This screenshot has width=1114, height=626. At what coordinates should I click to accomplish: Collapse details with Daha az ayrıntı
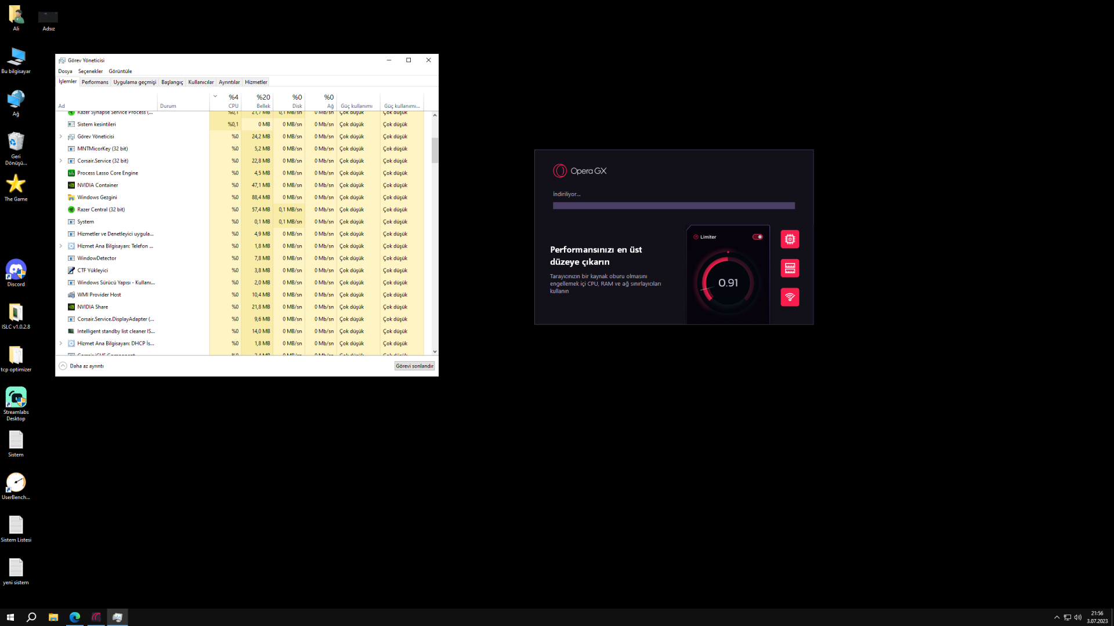(x=81, y=366)
